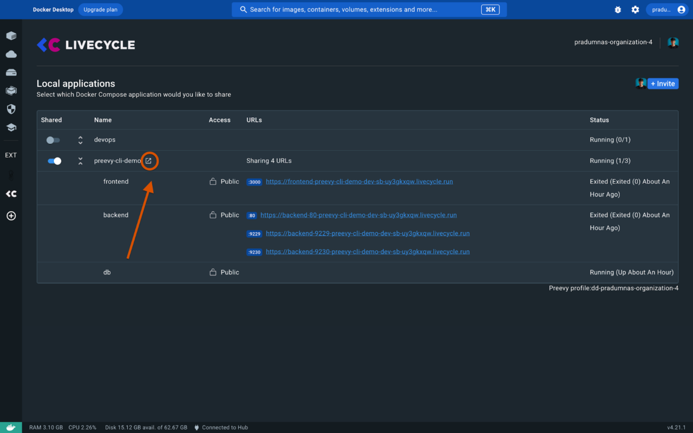Disable sharing for preevy-cli-demo
693x433 pixels.
[x=54, y=161]
